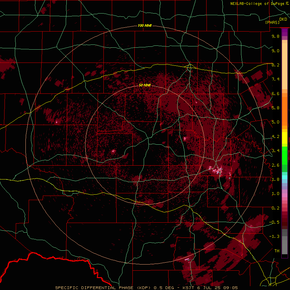The image size is (290, 290).
Task: Click the 3.4 value on the color scale
Action: pyautogui.click(x=275, y=150)
